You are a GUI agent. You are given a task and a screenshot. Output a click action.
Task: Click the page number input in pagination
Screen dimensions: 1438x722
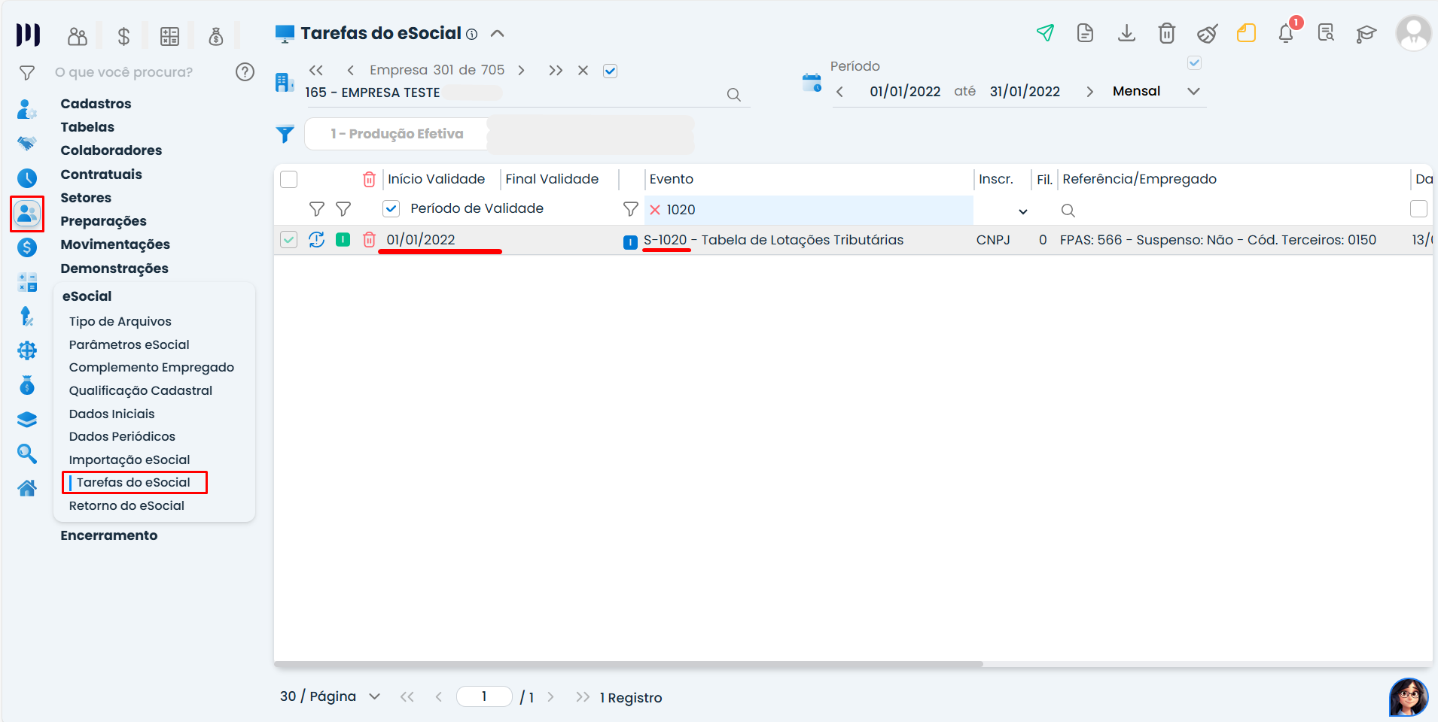coord(484,696)
